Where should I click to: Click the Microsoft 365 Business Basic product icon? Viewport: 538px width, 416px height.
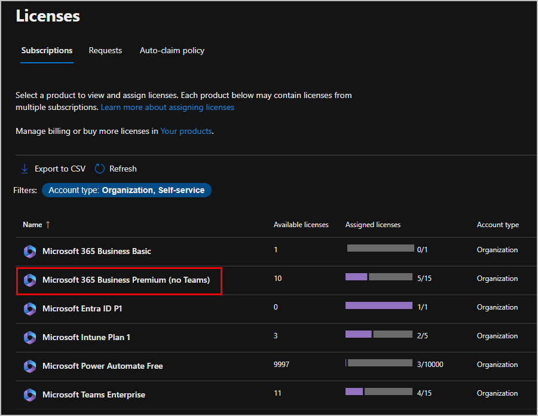(30, 252)
